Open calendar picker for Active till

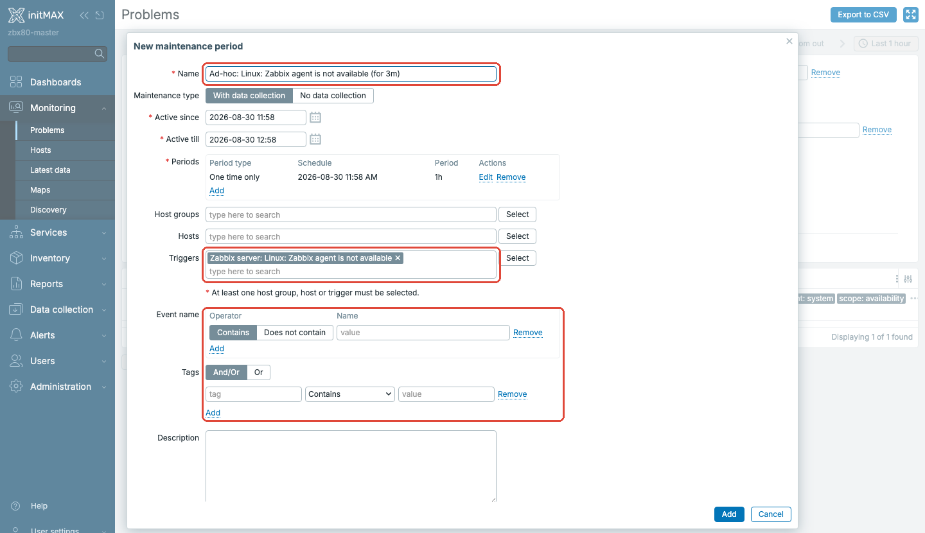tap(315, 139)
